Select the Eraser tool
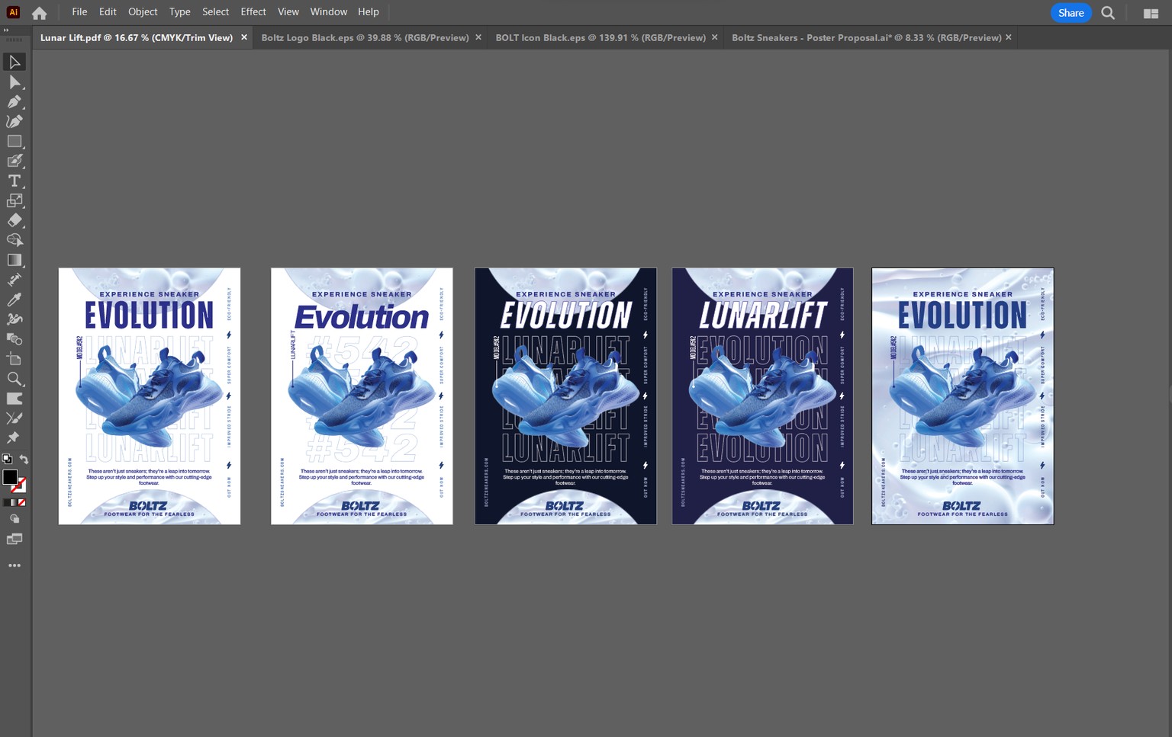 [x=14, y=220]
